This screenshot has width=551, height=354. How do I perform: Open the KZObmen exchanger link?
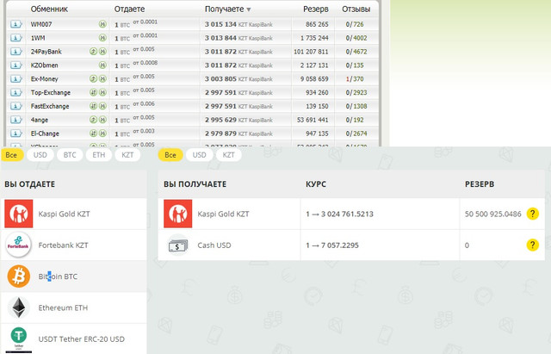point(44,65)
